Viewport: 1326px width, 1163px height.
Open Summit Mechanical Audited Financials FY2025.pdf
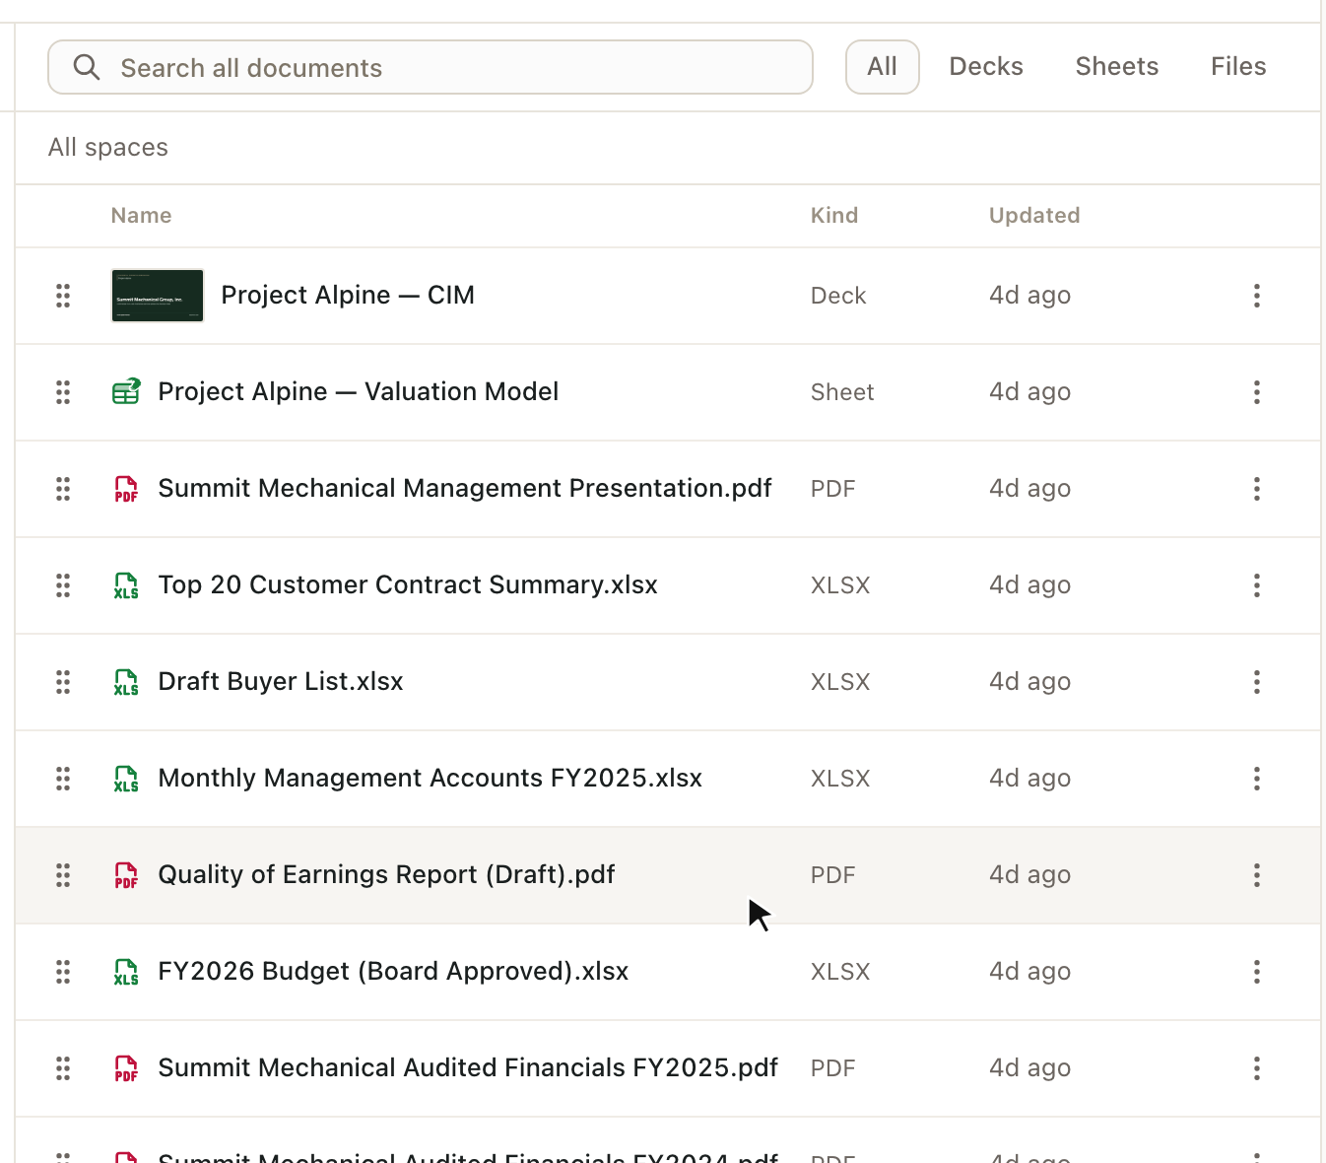[468, 1068]
